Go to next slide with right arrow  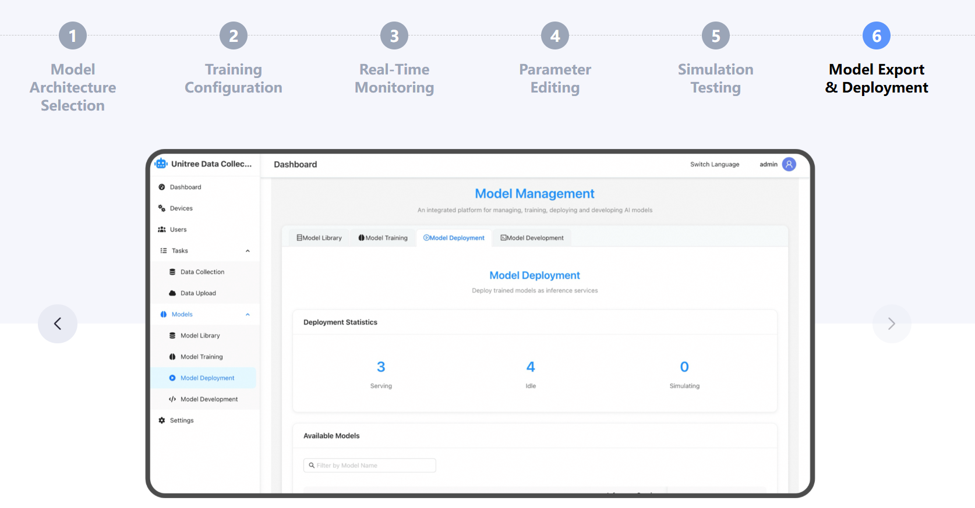[892, 324]
